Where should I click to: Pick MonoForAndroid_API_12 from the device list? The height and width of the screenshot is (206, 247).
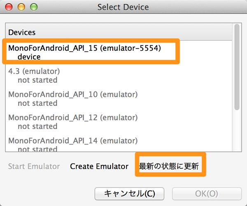pyautogui.click(x=119, y=122)
